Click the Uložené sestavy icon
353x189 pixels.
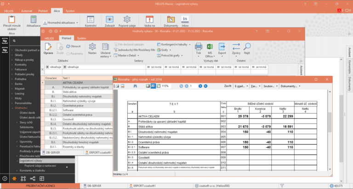point(105,46)
